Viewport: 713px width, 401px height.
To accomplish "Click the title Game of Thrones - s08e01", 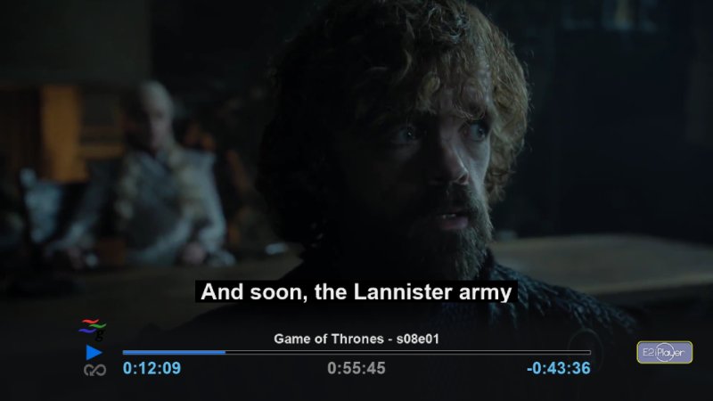I will 356,340.
